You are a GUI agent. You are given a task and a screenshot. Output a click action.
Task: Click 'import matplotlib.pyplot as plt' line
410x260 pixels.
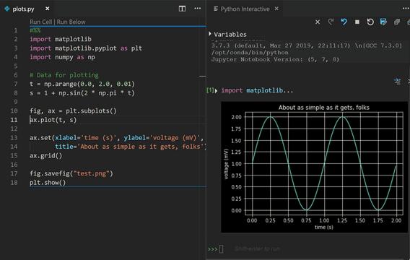86,48
